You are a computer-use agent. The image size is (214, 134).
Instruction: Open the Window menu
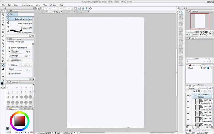pos(53,5)
